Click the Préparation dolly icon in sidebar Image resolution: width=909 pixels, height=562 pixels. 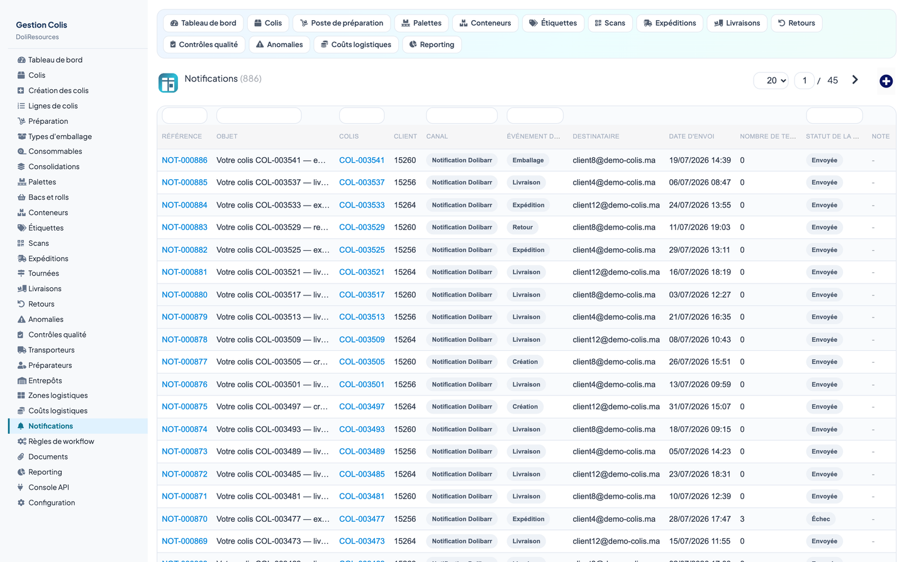(x=21, y=121)
